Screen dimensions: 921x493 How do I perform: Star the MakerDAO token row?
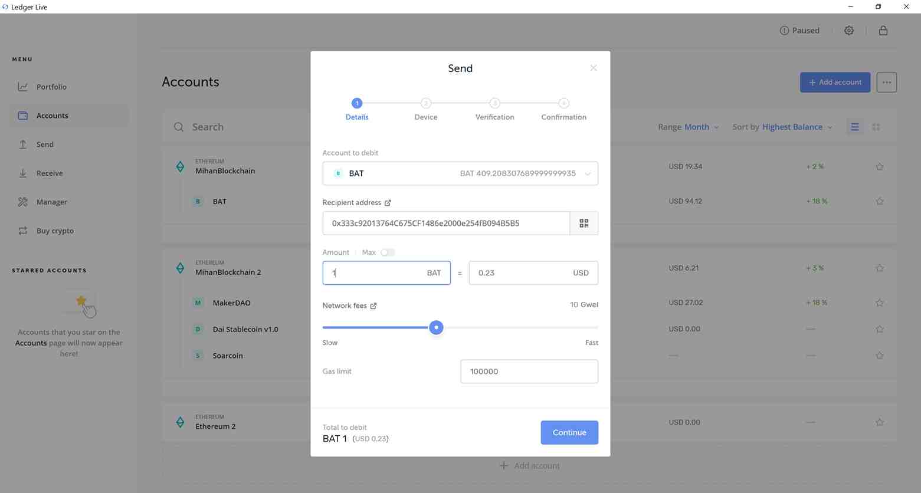880,303
